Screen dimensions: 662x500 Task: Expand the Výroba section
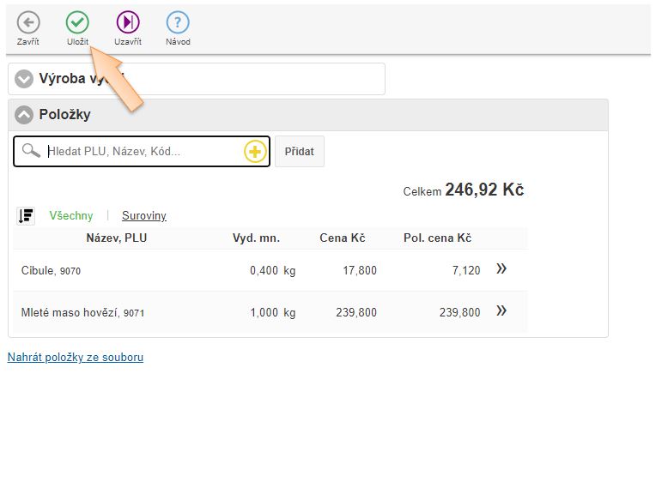[24, 80]
